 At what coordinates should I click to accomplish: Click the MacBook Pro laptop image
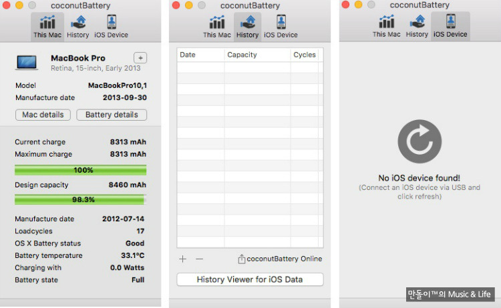pyautogui.click(x=27, y=63)
